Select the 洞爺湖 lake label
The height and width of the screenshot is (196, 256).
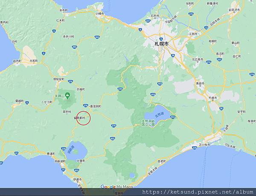[71, 149]
